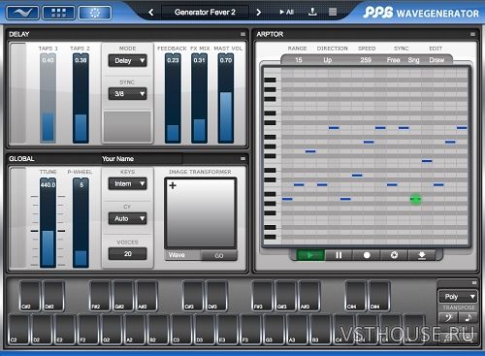Play the A2 white key
485x356 pixels.
point(135,329)
